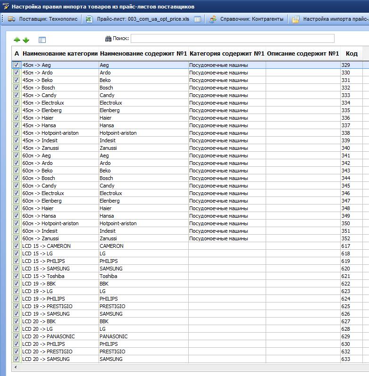Click Beko name cell in 45см row
The image size is (369, 376).
tap(143, 80)
